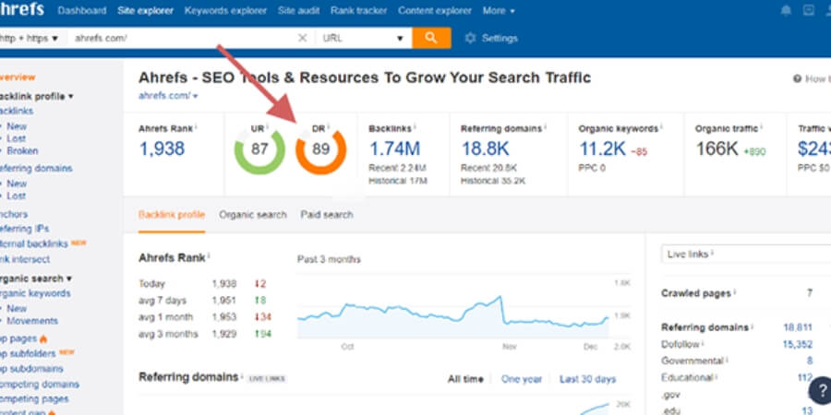Open Anchors in sidebar
The width and height of the screenshot is (831, 415).
[14, 214]
